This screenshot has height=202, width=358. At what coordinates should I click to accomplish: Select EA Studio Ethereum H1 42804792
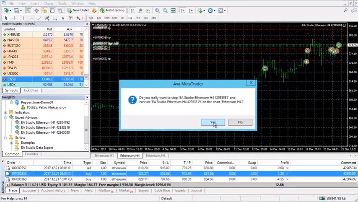(x=45, y=122)
